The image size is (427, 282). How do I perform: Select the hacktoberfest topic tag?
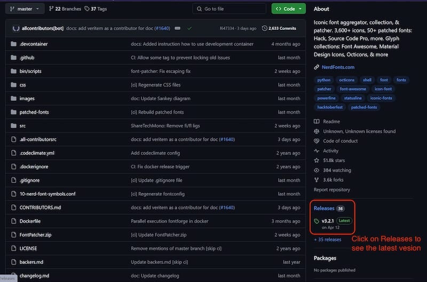tap(330, 107)
